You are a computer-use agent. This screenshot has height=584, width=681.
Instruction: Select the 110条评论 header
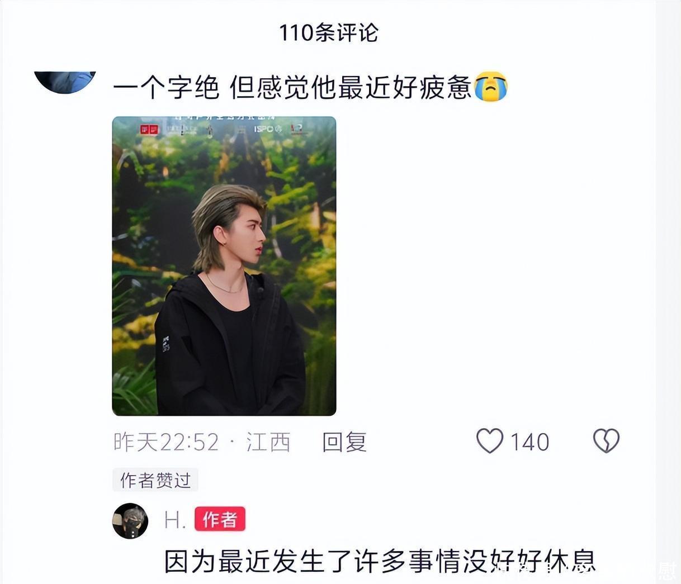tap(329, 32)
